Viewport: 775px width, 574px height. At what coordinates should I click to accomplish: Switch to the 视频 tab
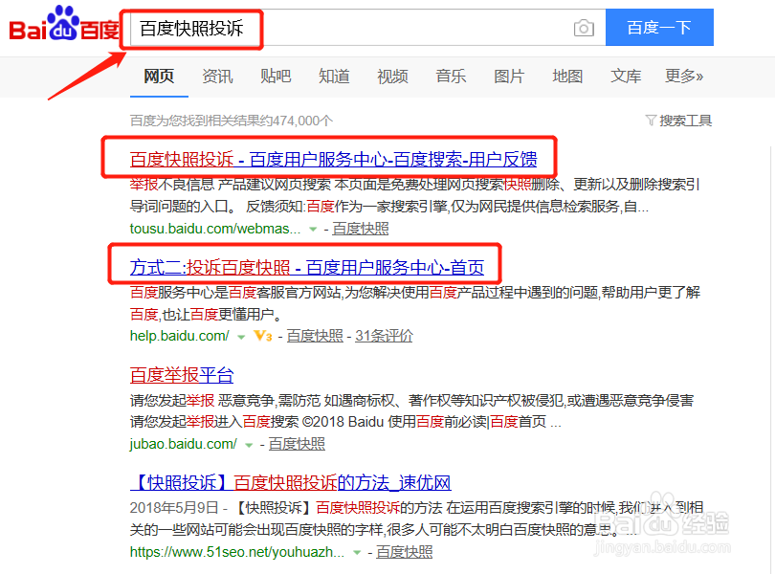pos(392,77)
